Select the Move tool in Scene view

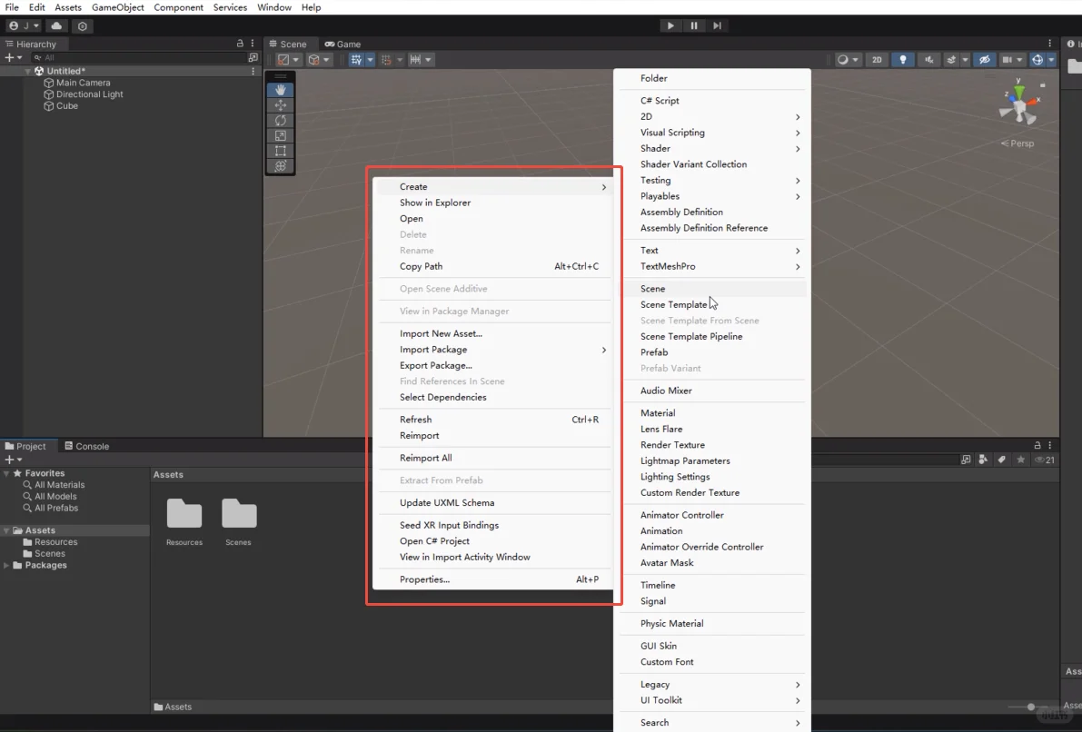click(280, 104)
